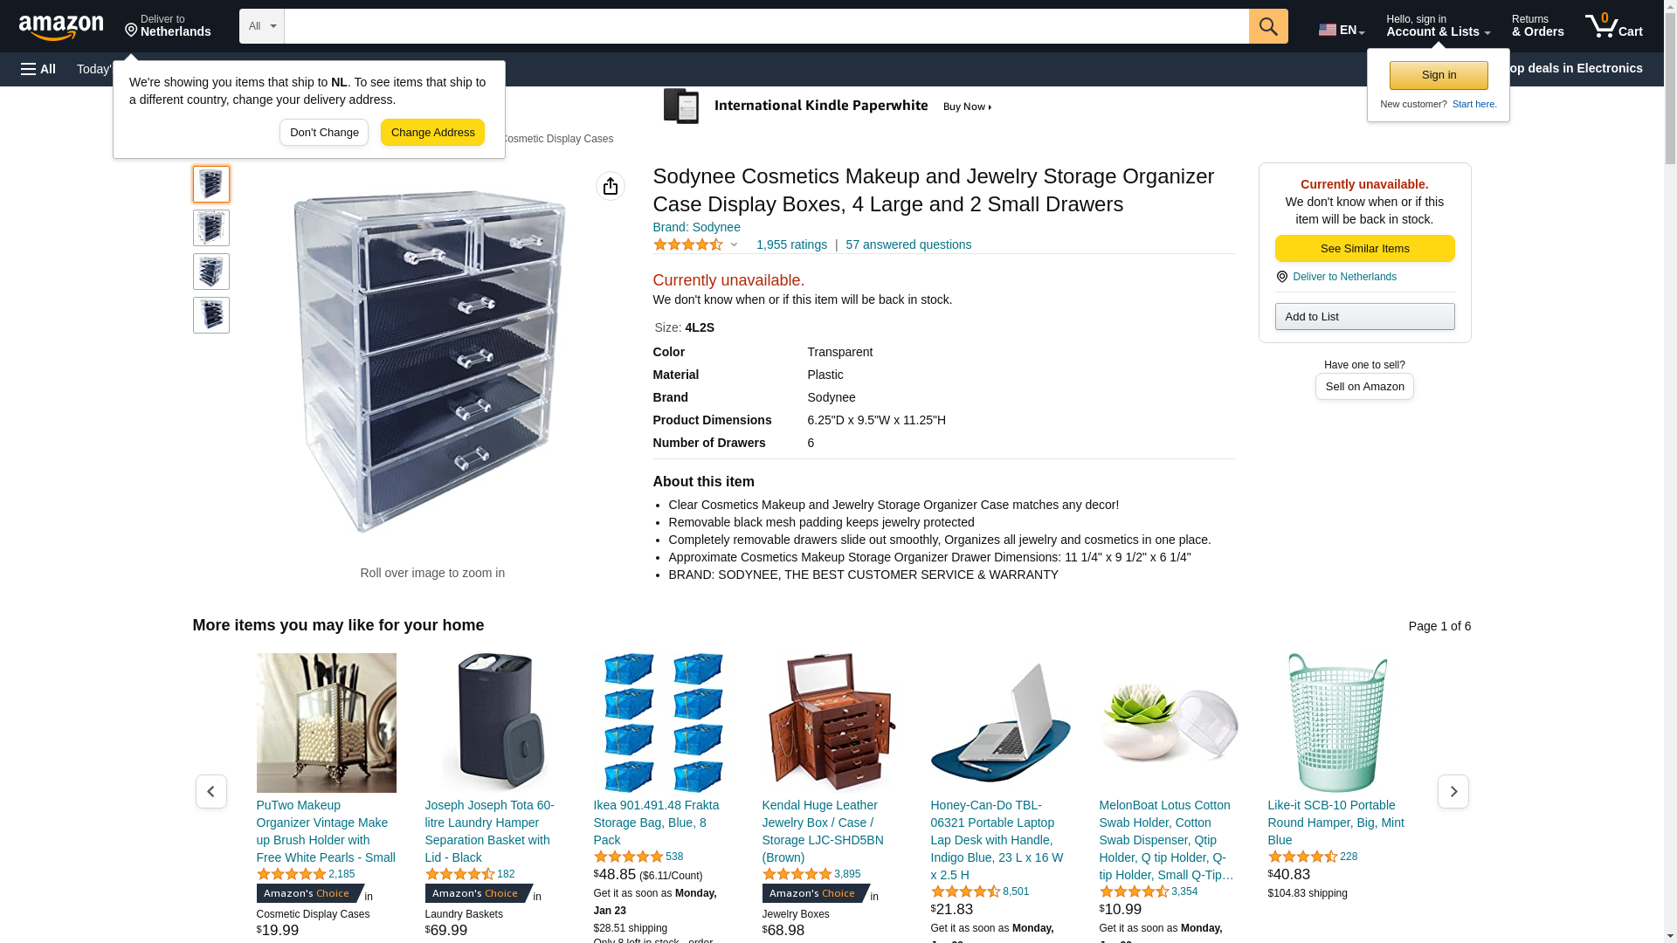Click the See Similar Items button
1677x943 pixels.
[x=1364, y=249]
